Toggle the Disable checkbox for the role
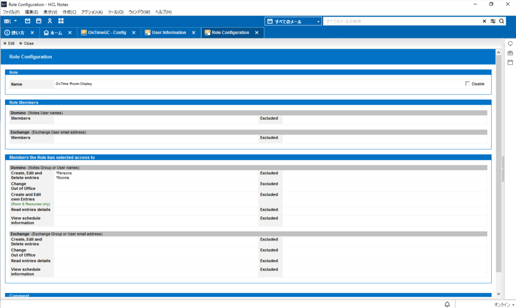The width and height of the screenshot is (516, 308). (468, 84)
